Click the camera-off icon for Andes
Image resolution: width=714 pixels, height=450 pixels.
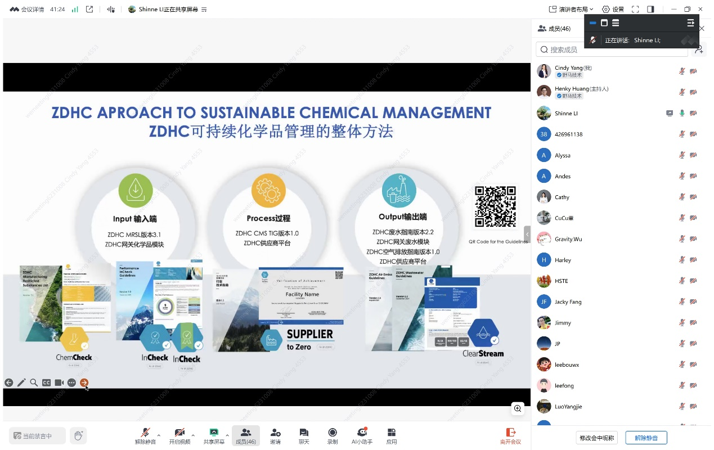pos(693,176)
